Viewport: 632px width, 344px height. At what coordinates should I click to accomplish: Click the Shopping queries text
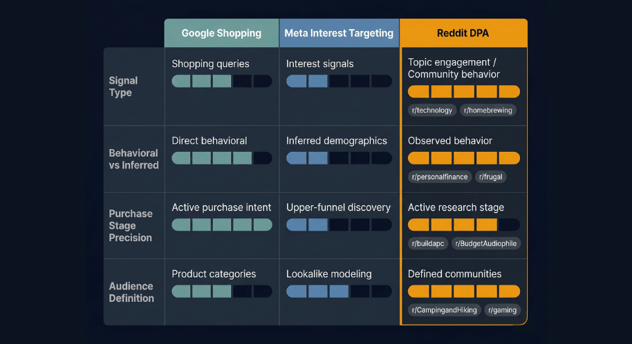[x=210, y=64]
